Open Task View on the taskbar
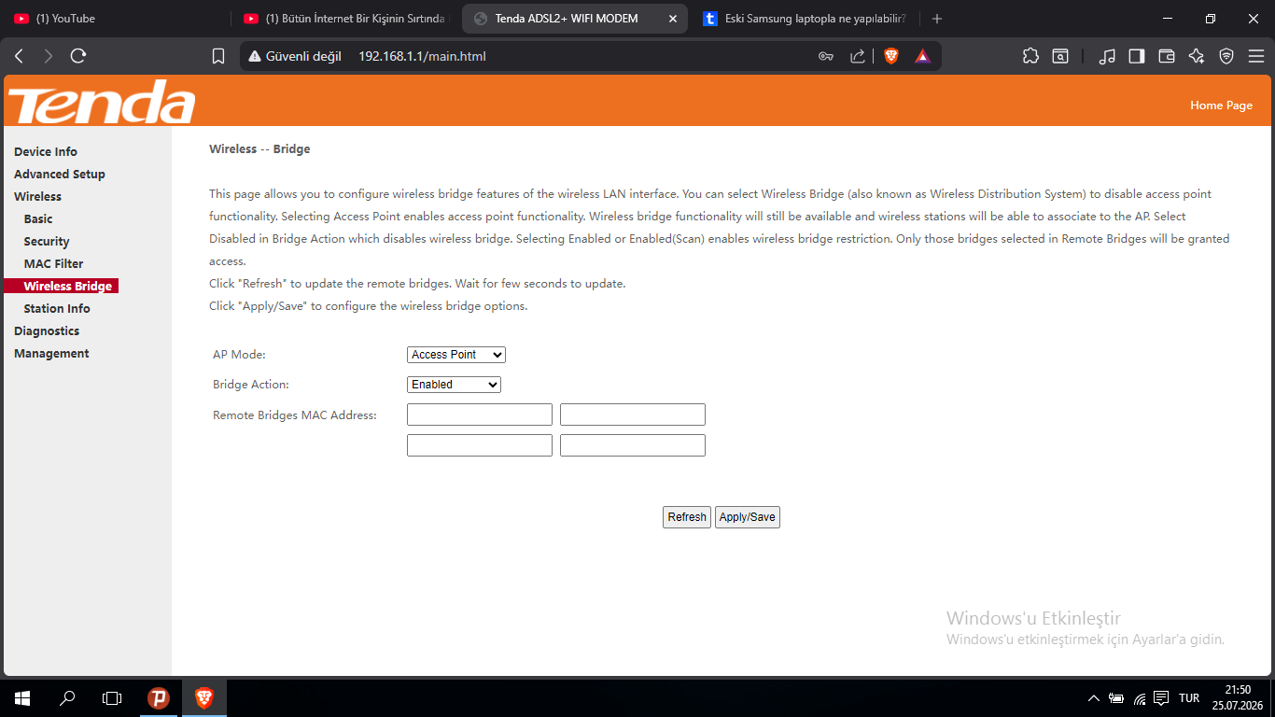The width and height of the screenshot is (1275, 717). coord(112,697)
